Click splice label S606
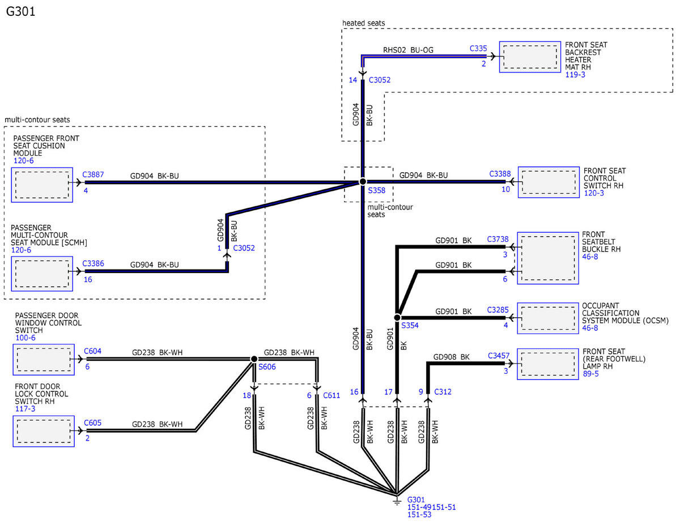The height and width of the screenshot is (525, 680). [267, 367]
